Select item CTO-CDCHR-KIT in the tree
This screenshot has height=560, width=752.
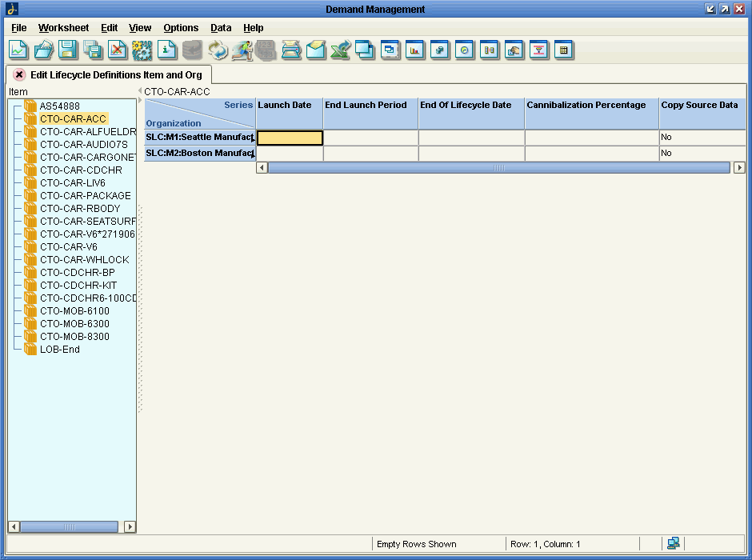point(78,286)
